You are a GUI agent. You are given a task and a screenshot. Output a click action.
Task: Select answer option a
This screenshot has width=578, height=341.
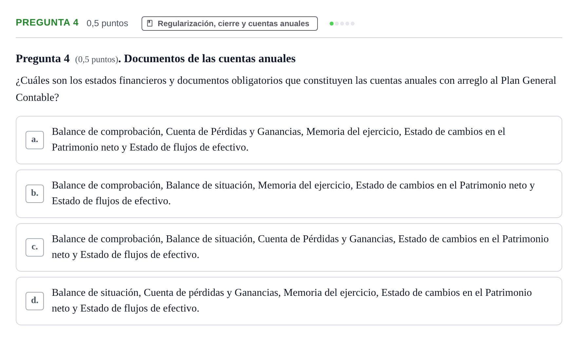pos(289,140)
